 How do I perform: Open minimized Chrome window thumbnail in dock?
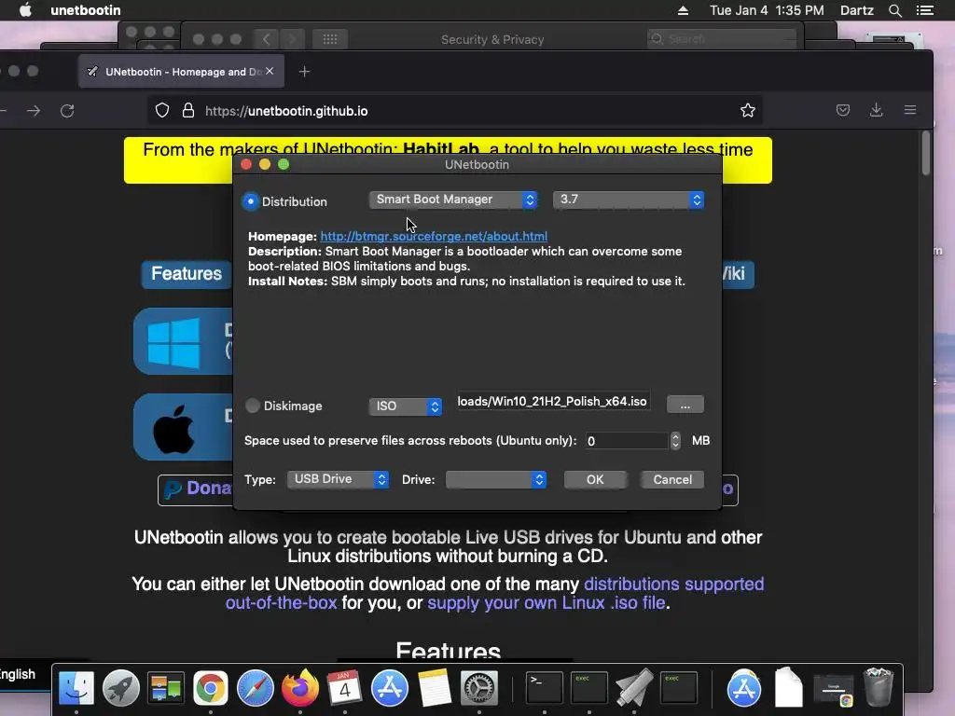[834, 689]
